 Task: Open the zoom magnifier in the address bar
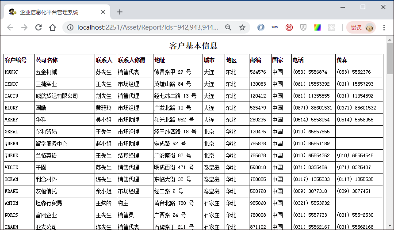click(228, 27)
